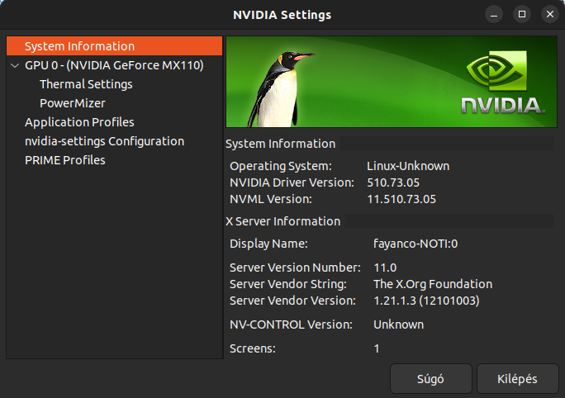
Task: Click the Display Name: label
Action: (268, 244)
